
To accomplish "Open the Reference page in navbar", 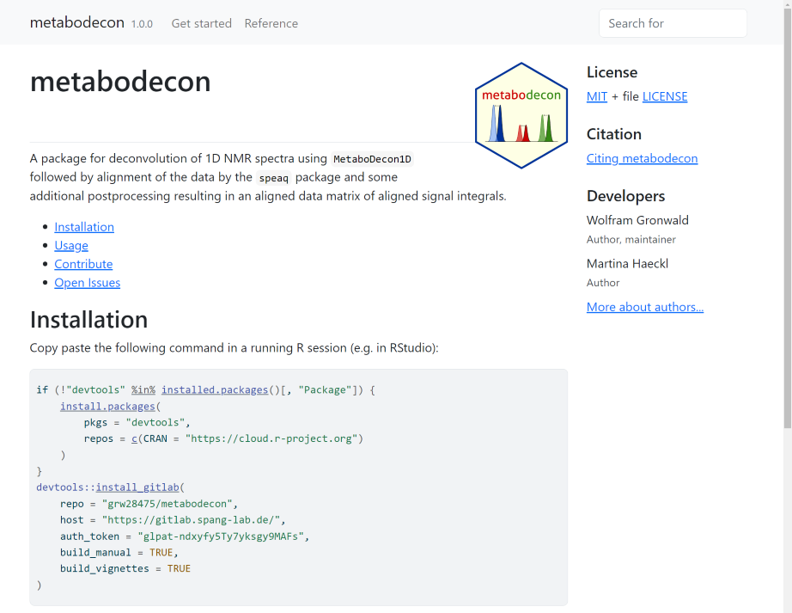I will 271,23.
